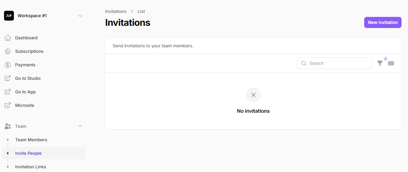Click the Invitations breadcrumb link
This screenshot has height=172, width=408.
pyautogui.click(x=116, y=11)
